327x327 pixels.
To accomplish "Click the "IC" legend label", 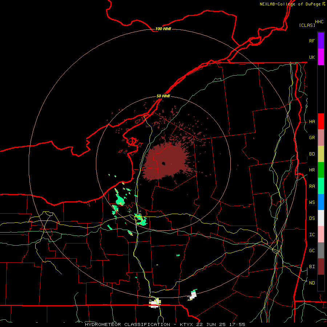I will click(x=312, y=235).
